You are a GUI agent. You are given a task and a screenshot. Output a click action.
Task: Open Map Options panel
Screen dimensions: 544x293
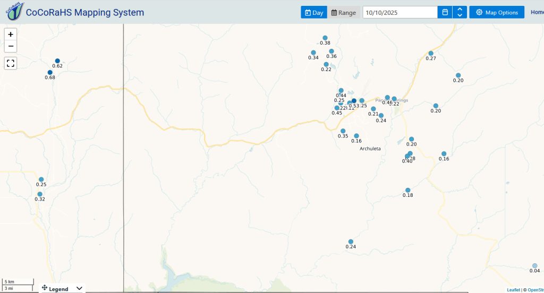[x=497, y=13]
